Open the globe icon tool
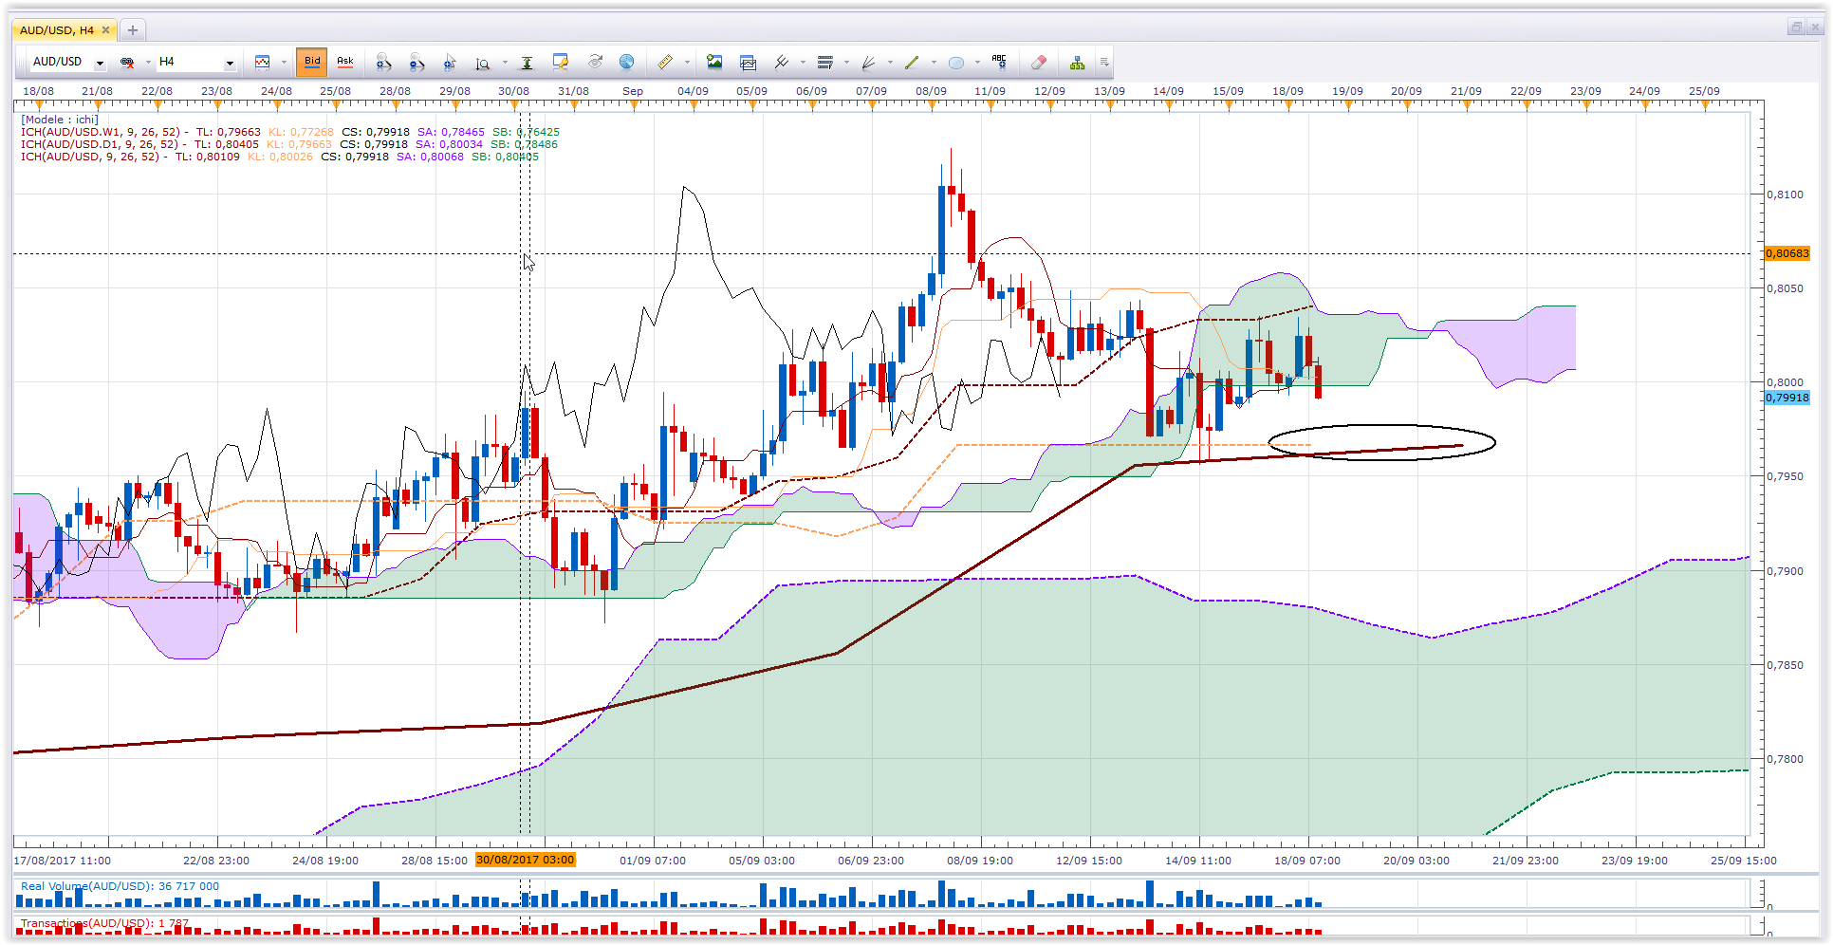The width and height of the screenshot is (1833, 945). 626,63
